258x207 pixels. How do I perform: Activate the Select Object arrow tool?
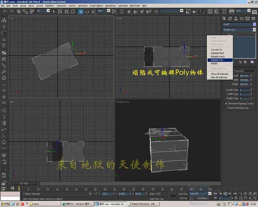point(54,11)
